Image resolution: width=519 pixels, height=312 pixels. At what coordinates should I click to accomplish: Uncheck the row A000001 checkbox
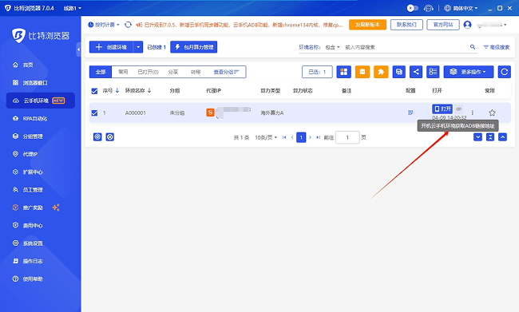(95, 113)
